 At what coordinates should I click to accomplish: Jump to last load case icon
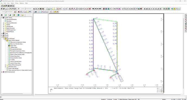(100, 9)
